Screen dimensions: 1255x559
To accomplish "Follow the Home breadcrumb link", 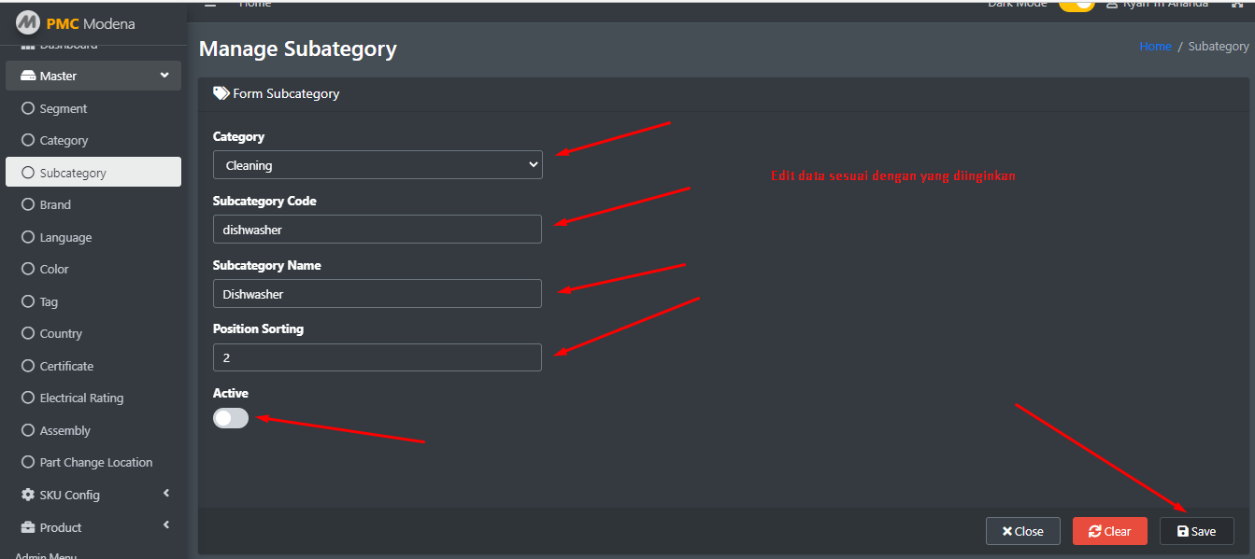I will 1155,46.
